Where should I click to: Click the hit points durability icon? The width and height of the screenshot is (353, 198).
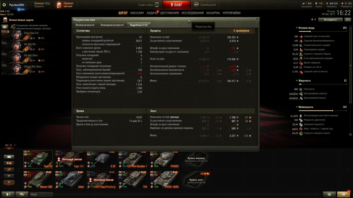pos(301,89)
